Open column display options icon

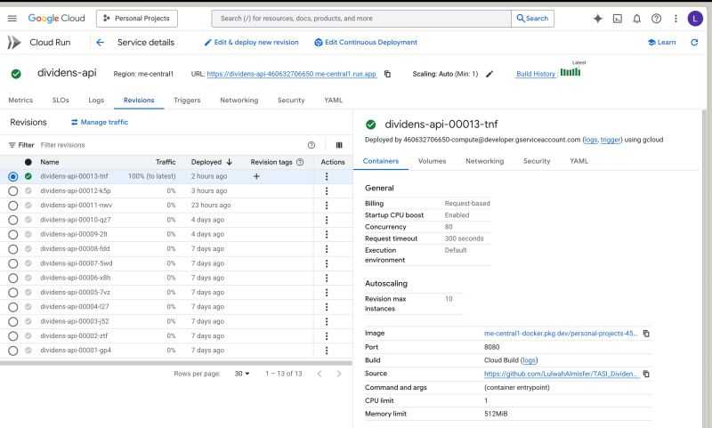(x=338, y=144)
